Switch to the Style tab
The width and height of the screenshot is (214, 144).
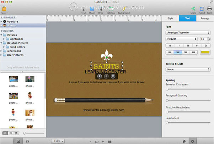tap(170, 18)
